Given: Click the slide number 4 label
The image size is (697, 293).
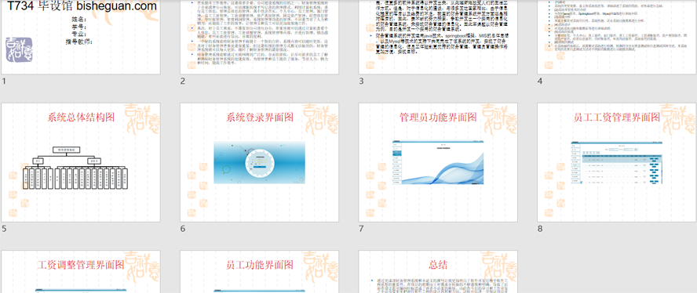Looking at the screenshot, I should pyautogui.click(x=540, y=81).
